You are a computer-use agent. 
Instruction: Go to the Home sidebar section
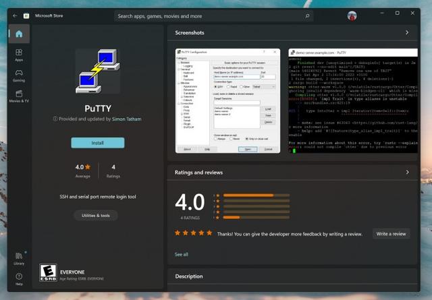(19, 34)
